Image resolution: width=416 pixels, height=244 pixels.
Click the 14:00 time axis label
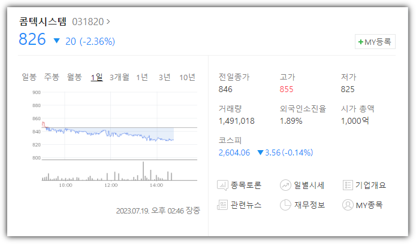156,185
